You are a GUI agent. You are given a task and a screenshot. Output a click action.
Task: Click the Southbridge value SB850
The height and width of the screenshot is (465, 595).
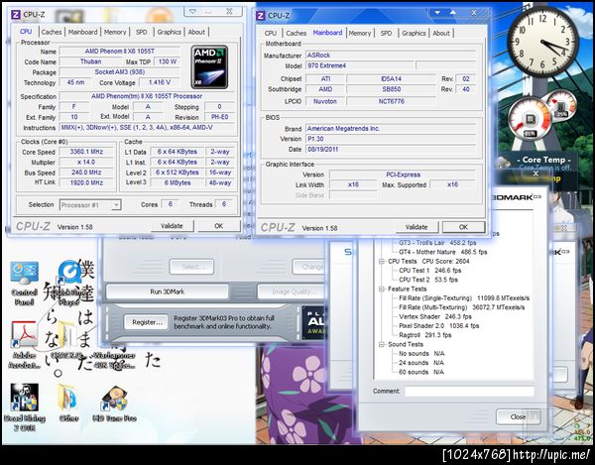click(x=392, y=89)
